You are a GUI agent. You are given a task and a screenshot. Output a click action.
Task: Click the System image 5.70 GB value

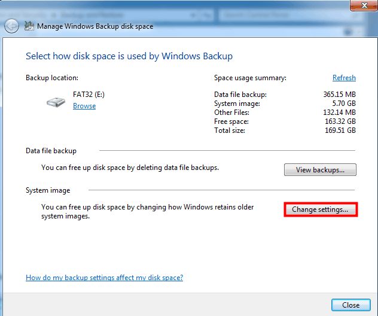(343, 104)
